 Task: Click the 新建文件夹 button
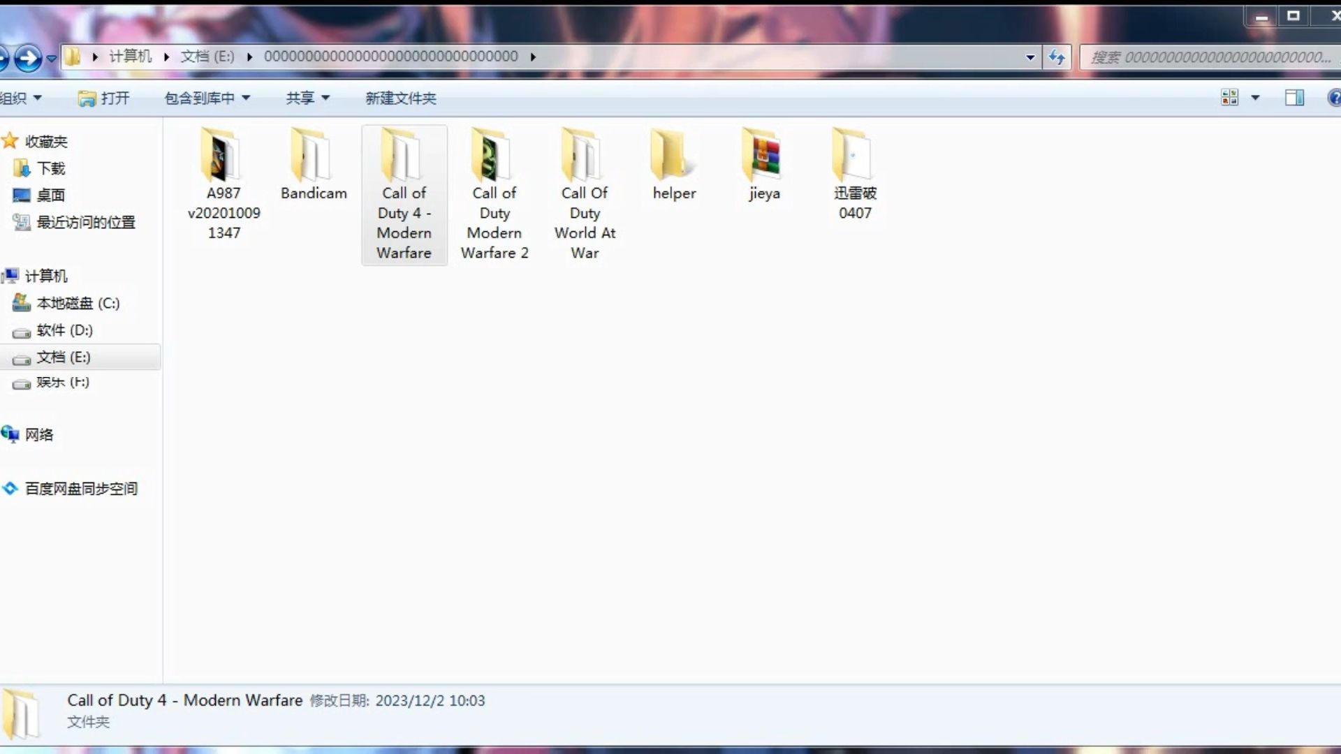point(400,98)
